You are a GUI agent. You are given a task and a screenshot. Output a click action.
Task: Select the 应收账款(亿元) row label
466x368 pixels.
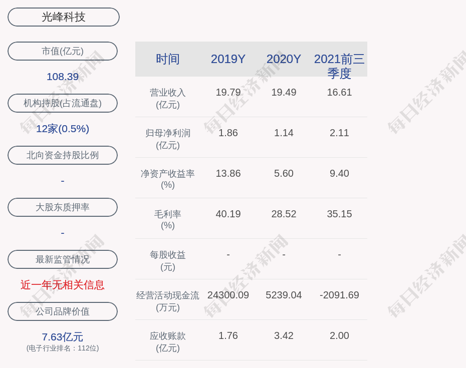tap(168, 341)
